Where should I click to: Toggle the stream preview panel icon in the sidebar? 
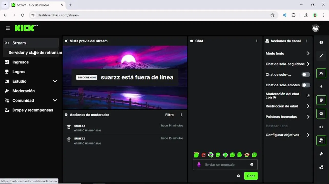[x=321, y=73]
